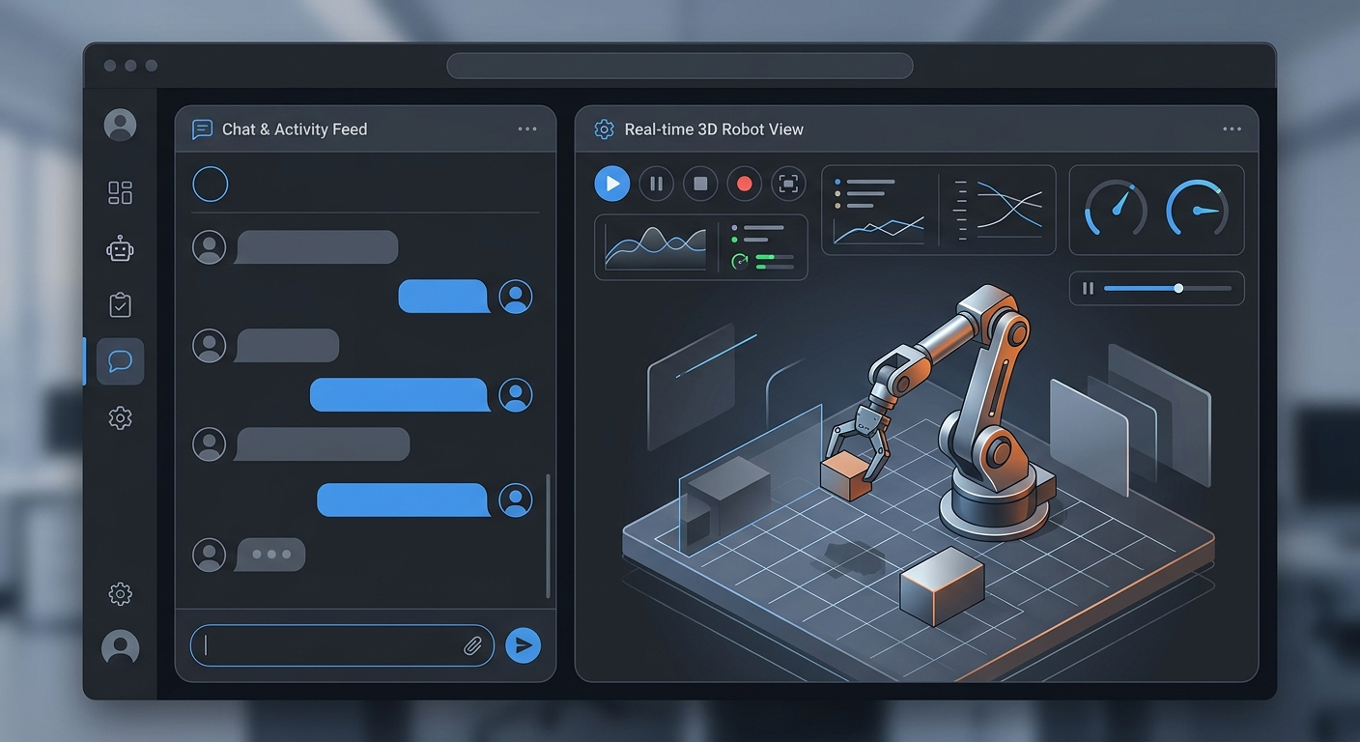Click the avatar next to the typing indicator
Screen dimensions: 1360x742
point(210,555)
